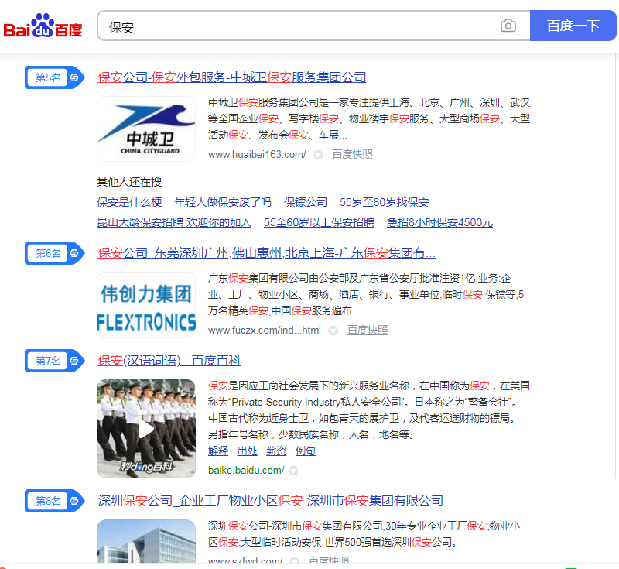Click the 第7名 rank badge icon

54,361
